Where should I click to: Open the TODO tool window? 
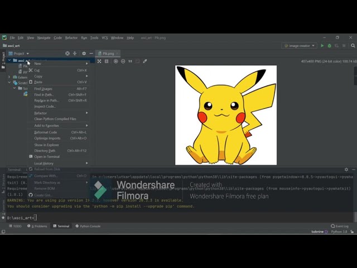point(15,226)
